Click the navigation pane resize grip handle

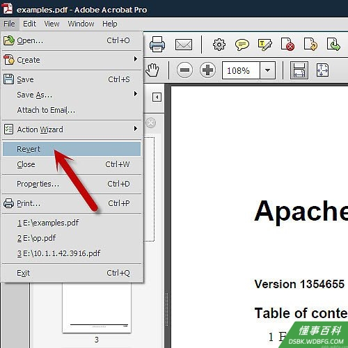[x=166, y=310]
